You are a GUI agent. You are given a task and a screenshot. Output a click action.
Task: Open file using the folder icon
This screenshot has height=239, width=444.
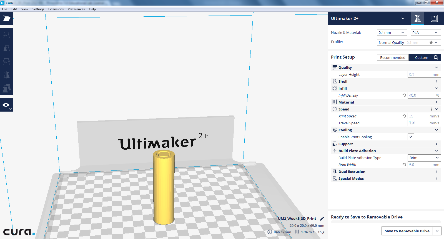click(6, 18)
